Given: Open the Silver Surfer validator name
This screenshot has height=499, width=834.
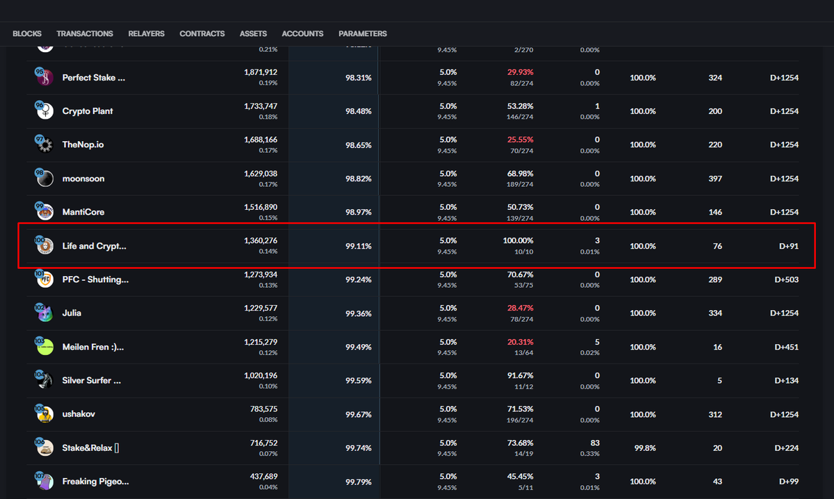Looking at the screenshot, I should tap(92, 380).
